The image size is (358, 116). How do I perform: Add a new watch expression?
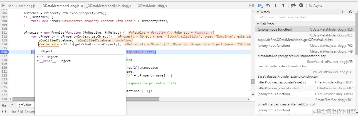click(343, 12)
